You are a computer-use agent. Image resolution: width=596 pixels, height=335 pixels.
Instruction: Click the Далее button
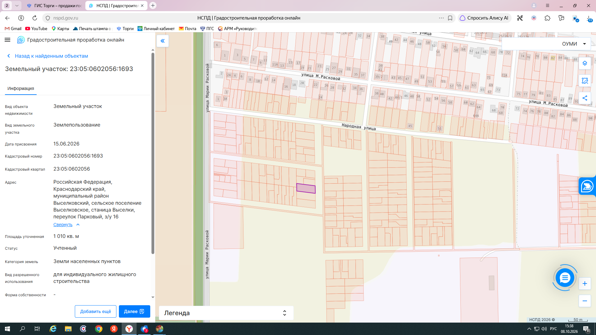point(134,311)
